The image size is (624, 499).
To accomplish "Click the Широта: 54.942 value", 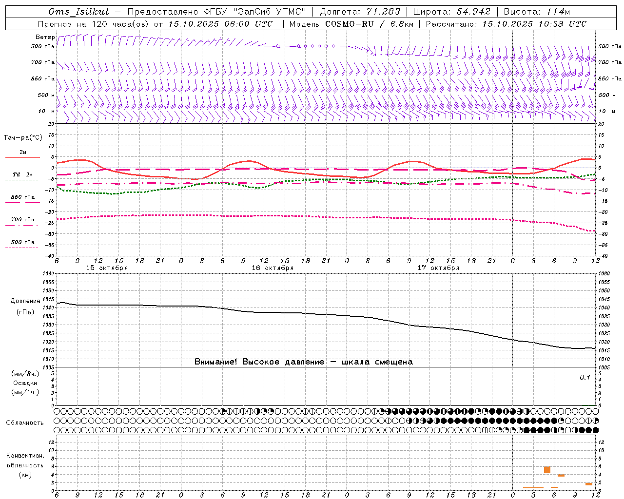I will pos(452,12).
